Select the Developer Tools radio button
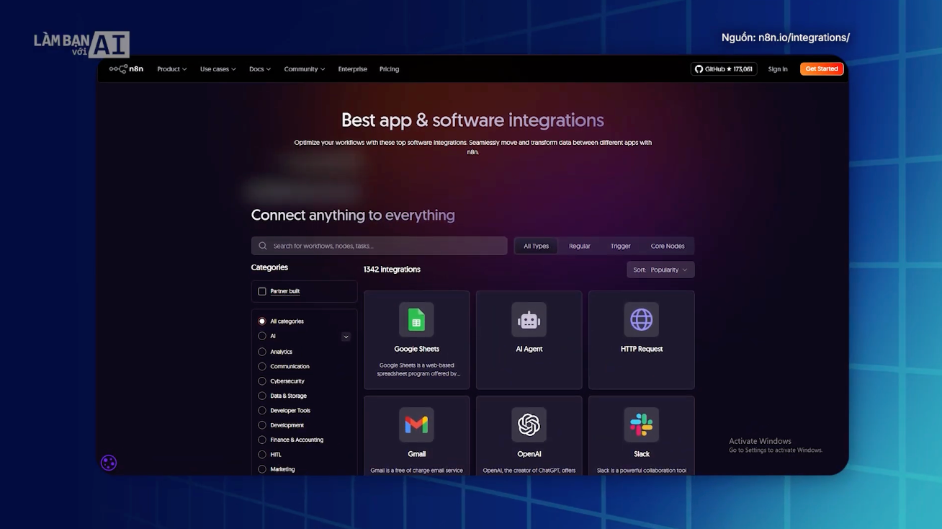The height and width of the screenshot is (529, 942). [x=262, y=410]
